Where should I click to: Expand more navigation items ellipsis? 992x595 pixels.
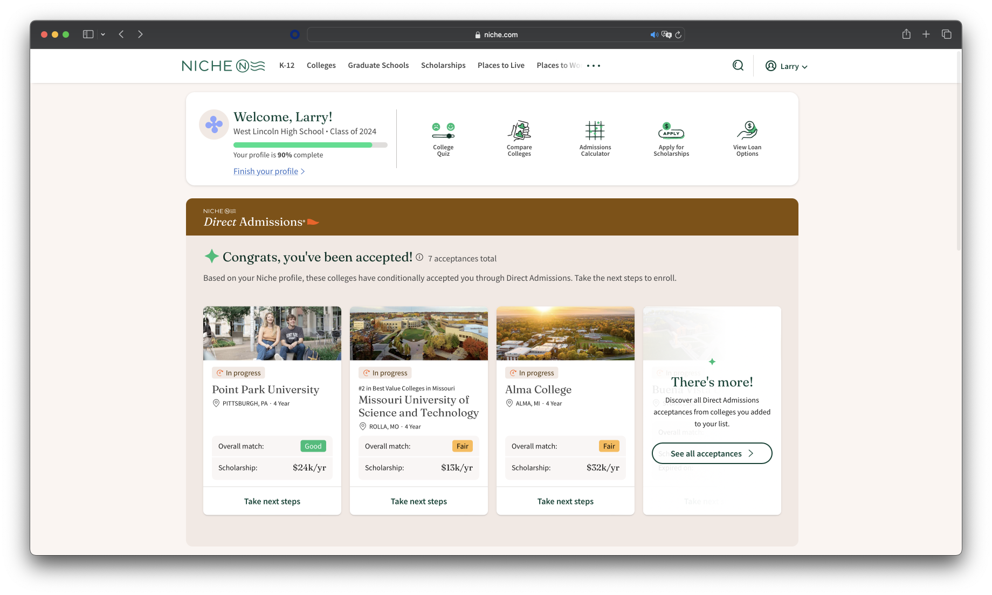[594, 66]
